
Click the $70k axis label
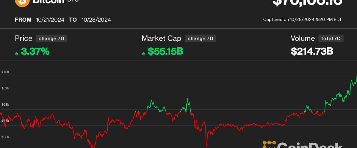[5, 72]
